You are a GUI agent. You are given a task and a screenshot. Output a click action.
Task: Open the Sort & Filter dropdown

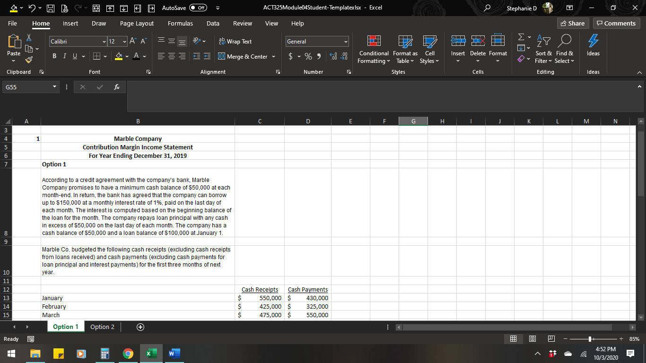tap(543, 49)
